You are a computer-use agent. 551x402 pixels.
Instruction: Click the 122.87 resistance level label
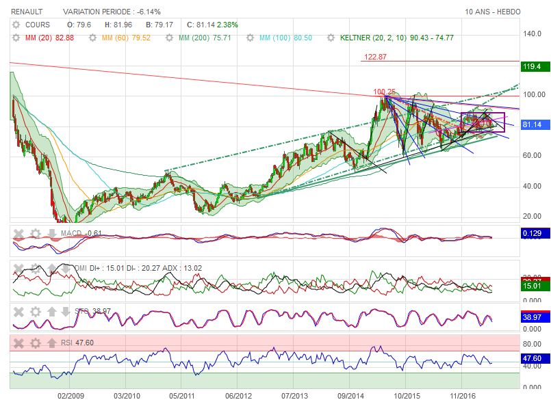pos(375,57)
